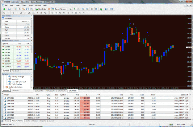This screenshot has width=193, height=127.
Task: Select order 10992086 in Account History
Action: pos(96,98)
